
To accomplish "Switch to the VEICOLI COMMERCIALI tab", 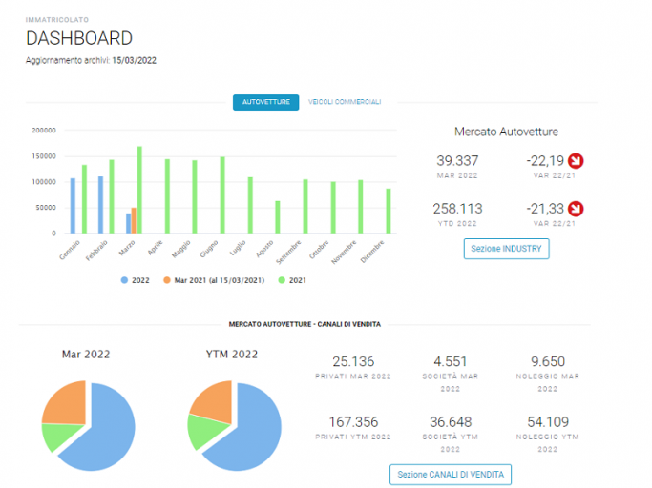I will tap(345, 102).
